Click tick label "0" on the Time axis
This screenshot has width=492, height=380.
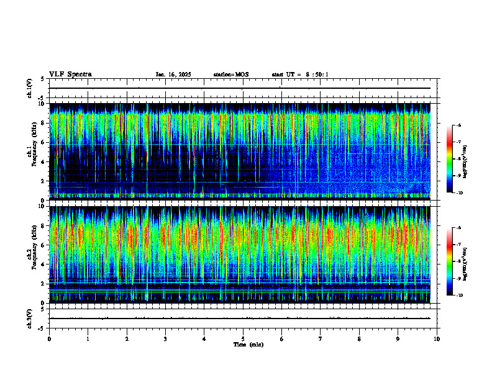[x=49, y=339]
